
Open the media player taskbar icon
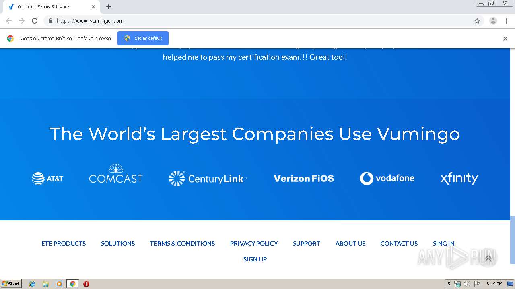click(x=59, y=284)
